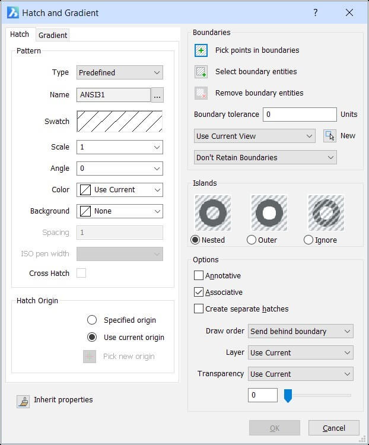Switch to the Hatch tab
Viewport: 369px width, 445px height.
20,34
